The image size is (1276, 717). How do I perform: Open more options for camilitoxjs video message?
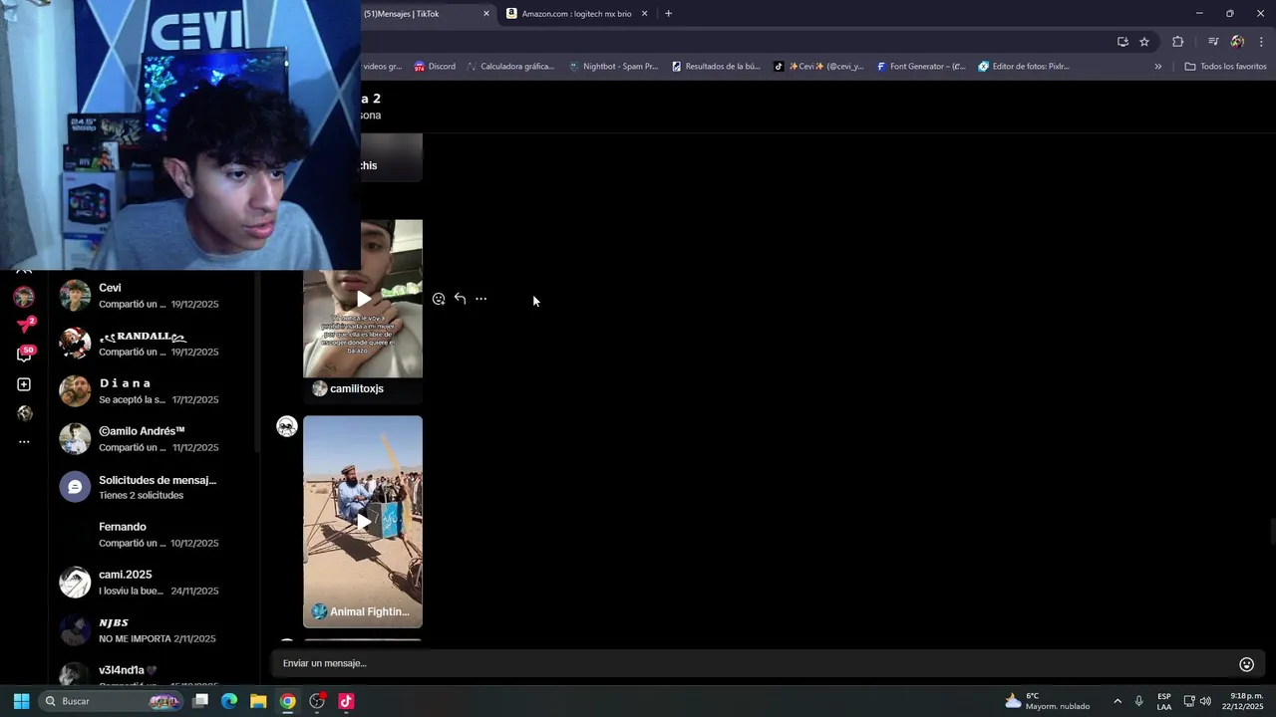point(480,299)
